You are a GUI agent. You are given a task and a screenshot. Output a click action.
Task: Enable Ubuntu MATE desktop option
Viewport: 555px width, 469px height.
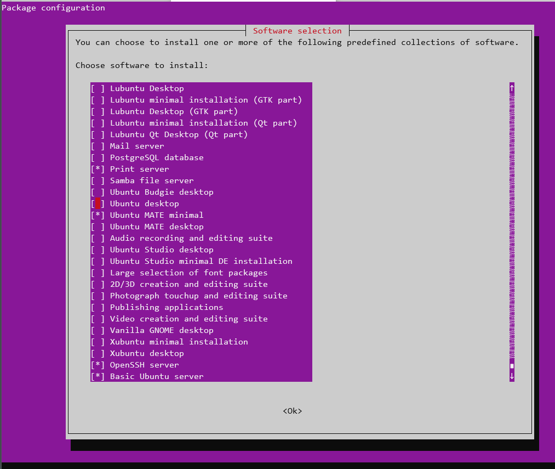pos(98,227)
